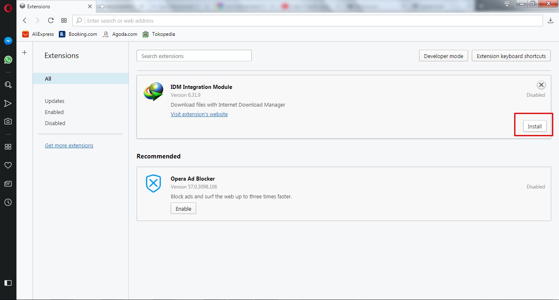Select the Extensions tab

pos(55,6)
